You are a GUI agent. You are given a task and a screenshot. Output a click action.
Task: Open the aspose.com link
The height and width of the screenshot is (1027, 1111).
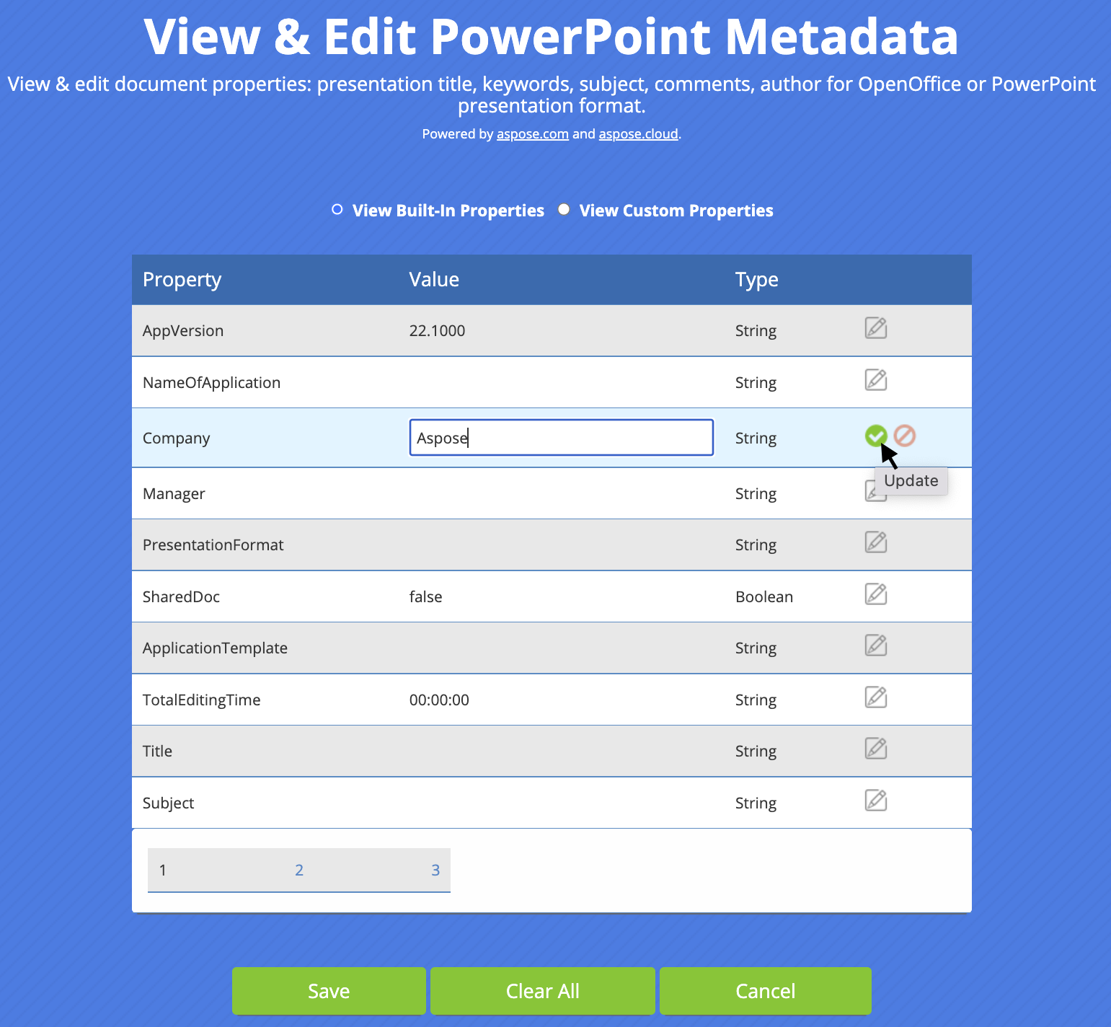coord(533,133)
